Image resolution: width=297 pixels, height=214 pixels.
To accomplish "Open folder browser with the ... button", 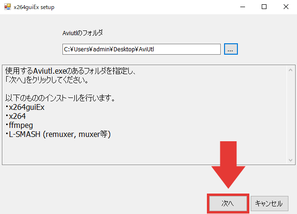I will [x=231, y=49].
